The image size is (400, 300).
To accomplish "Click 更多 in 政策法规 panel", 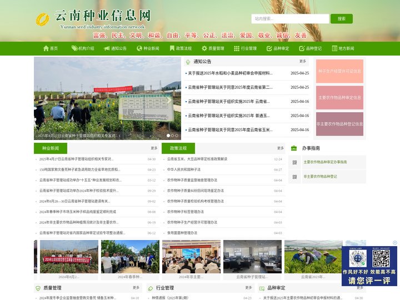I will click(x=281, y=148).
